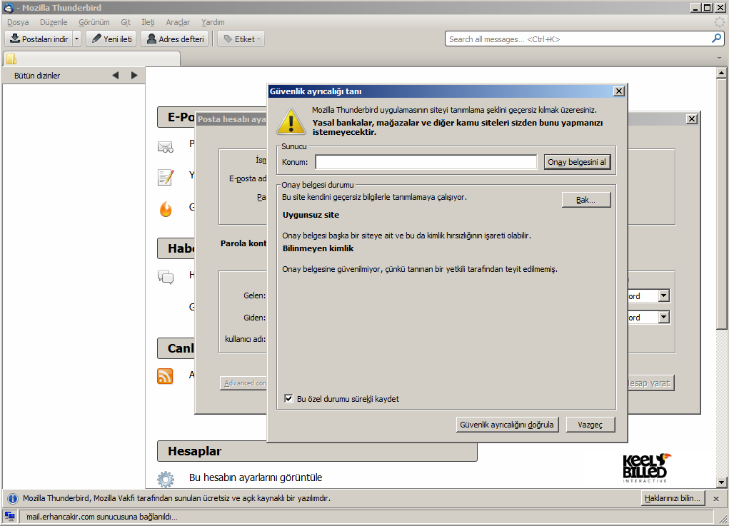This screenshot has height=526, width=729.
Task: Click Haklarınızı bilin... button
Action: tap(673, 498)
